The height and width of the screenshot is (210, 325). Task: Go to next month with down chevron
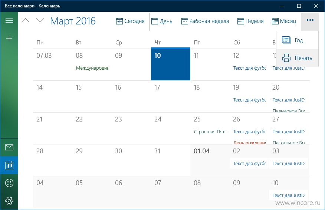click(40, 20)
